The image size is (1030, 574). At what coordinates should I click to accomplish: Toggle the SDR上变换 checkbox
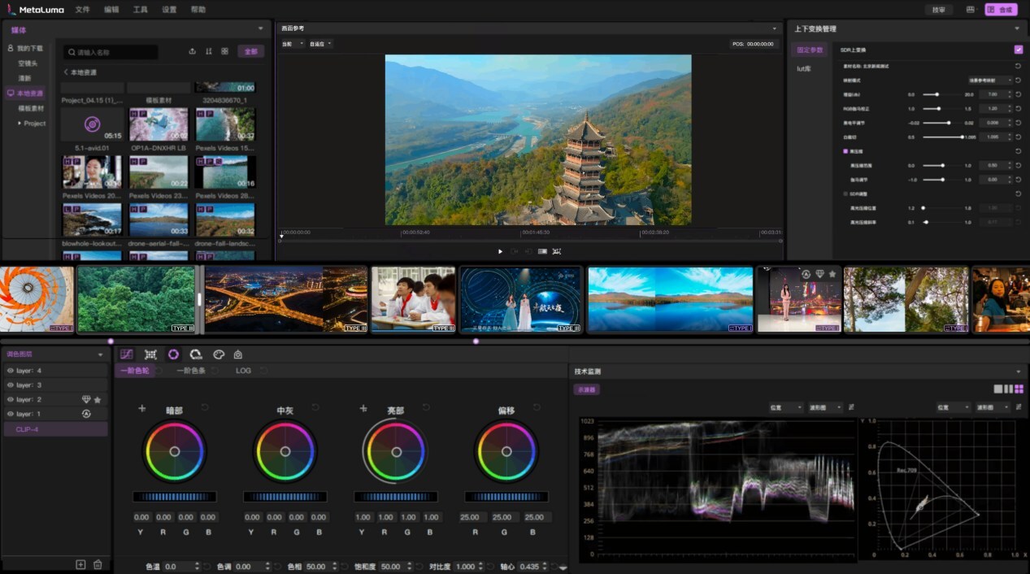coord(1019,50)
